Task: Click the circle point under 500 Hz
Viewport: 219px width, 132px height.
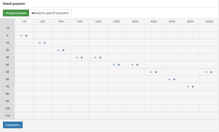Action: [x=63, y=50]
